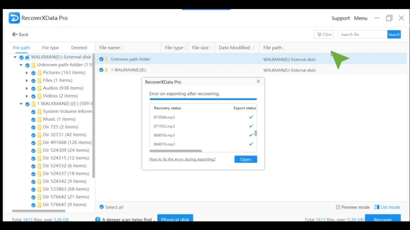The height and width of the screenshot is (230, 410).
Task: Switch to the File type tab
Action: 50,48
